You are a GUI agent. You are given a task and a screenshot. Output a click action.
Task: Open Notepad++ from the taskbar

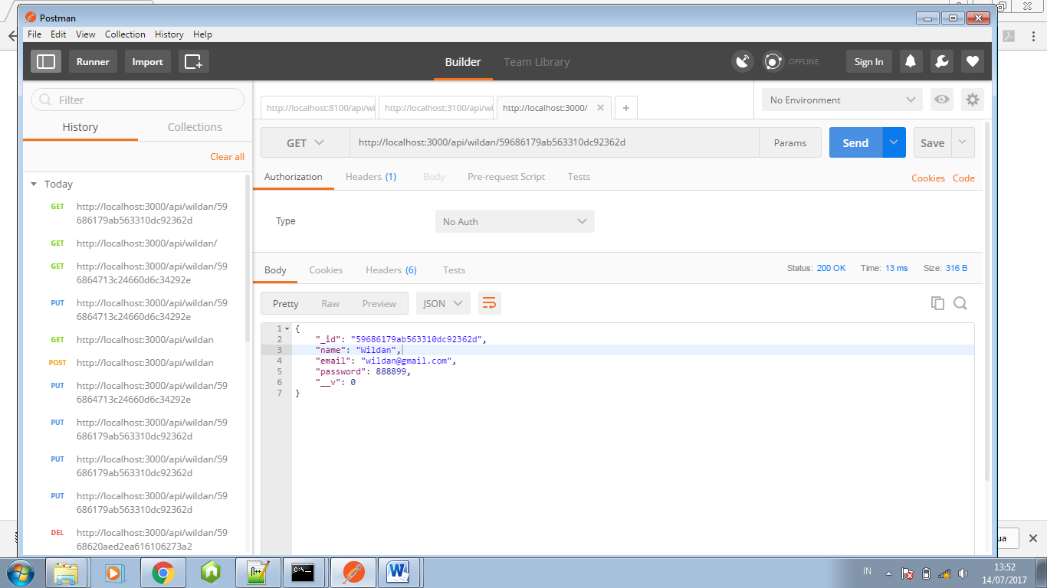click(x=258, y=572)
